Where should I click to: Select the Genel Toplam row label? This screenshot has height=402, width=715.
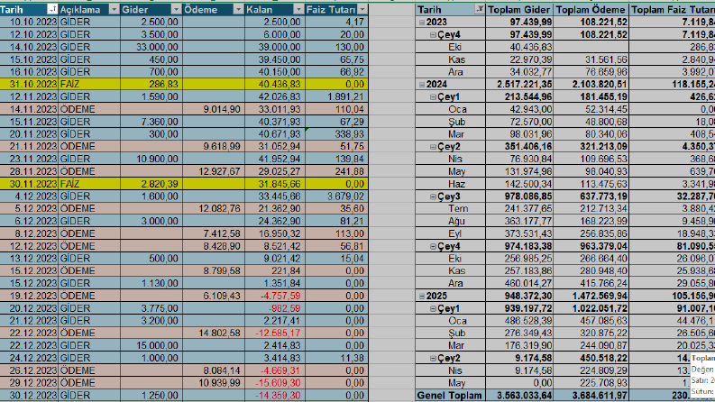click(450, 396)
